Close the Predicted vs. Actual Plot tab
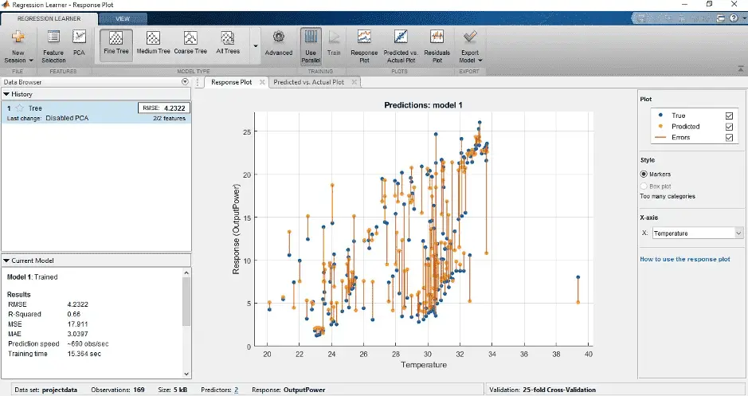This screenshot has width=748, height=396. [x=354, y=82]
